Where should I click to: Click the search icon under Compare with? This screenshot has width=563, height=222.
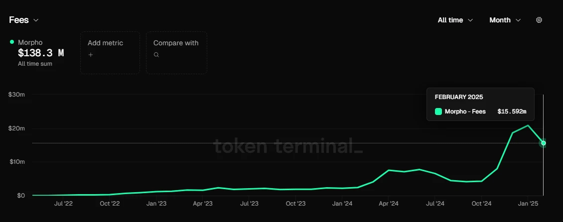[156, 55]
